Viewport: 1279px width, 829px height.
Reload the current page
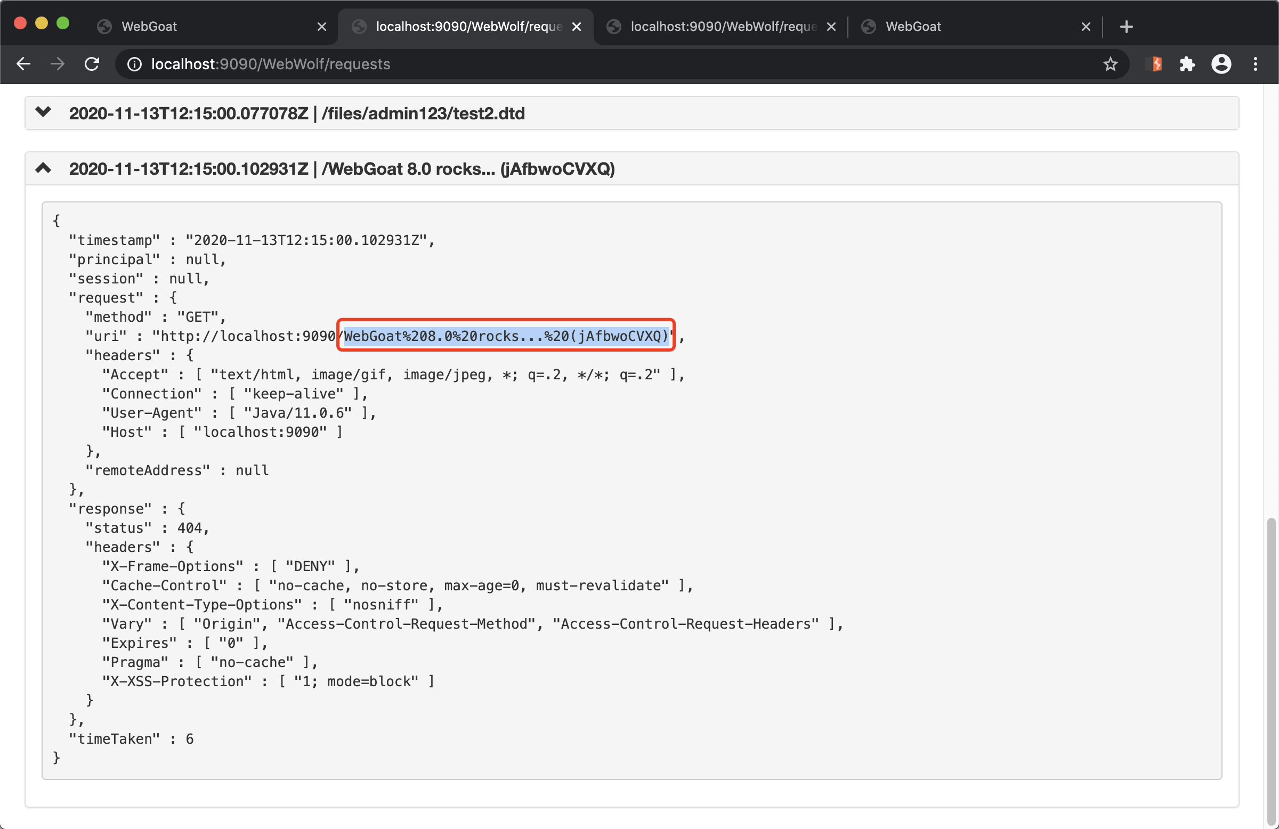pos(92,64)
